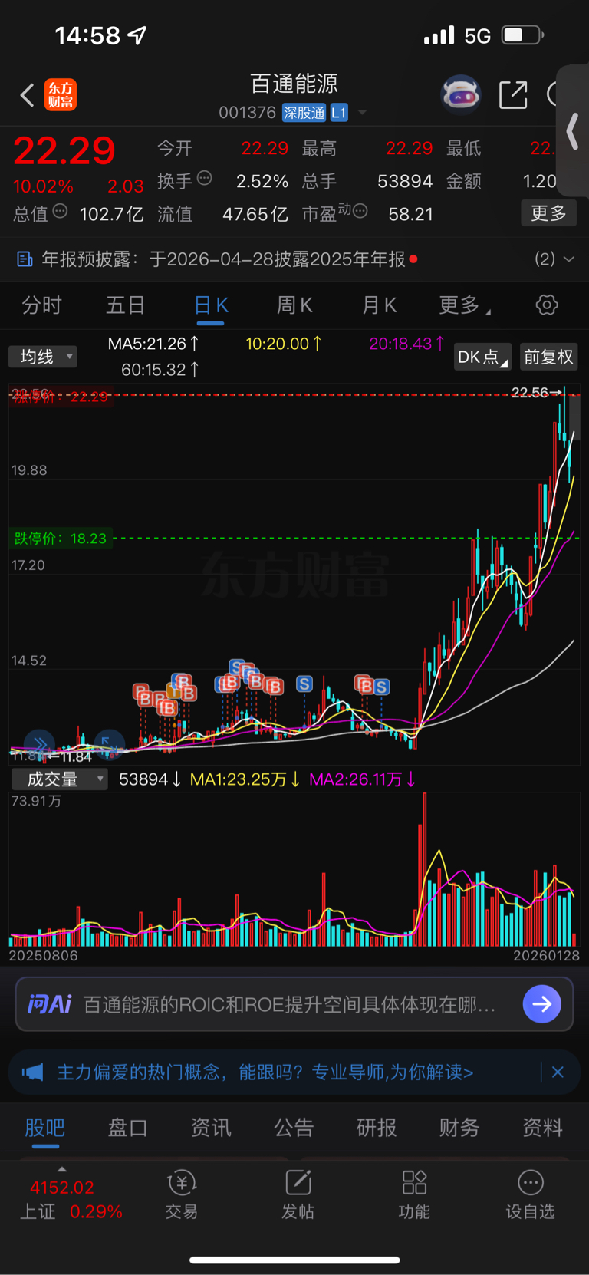The height and width of the screenshot is (1275, 589).
Task: Open the 资讯 tab
Action: click(210, 1128)
